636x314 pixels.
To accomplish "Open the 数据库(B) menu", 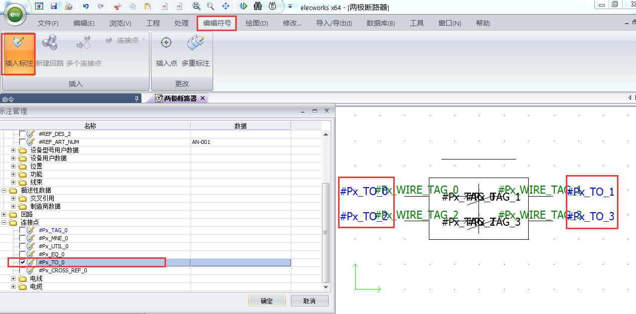I will 381,23.
